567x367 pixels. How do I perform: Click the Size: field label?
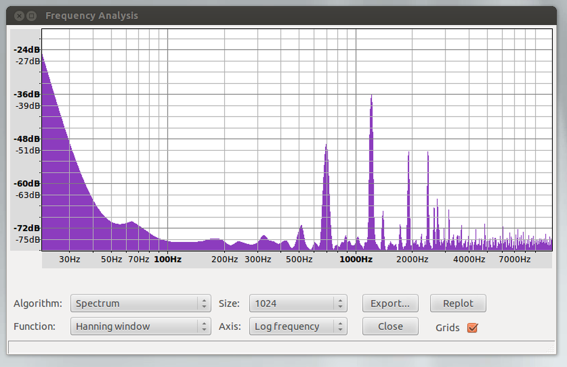click(229, 304)
